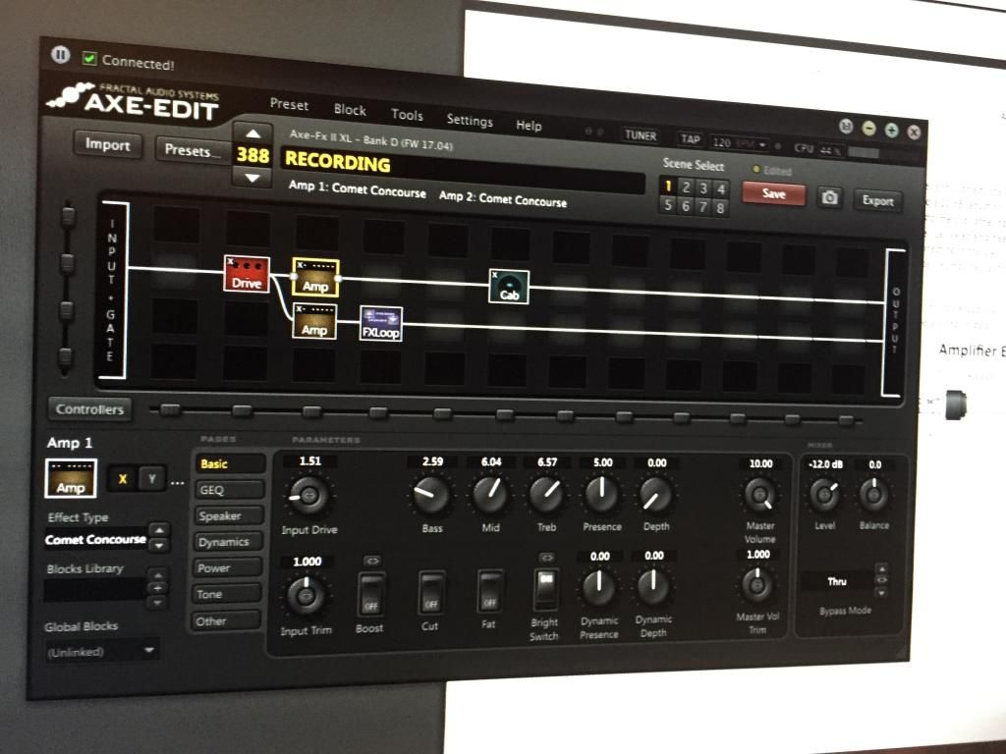This screenshot has height=754, width=1006.
Task: Select the Drive block in the grid
Action: (247, 274)
